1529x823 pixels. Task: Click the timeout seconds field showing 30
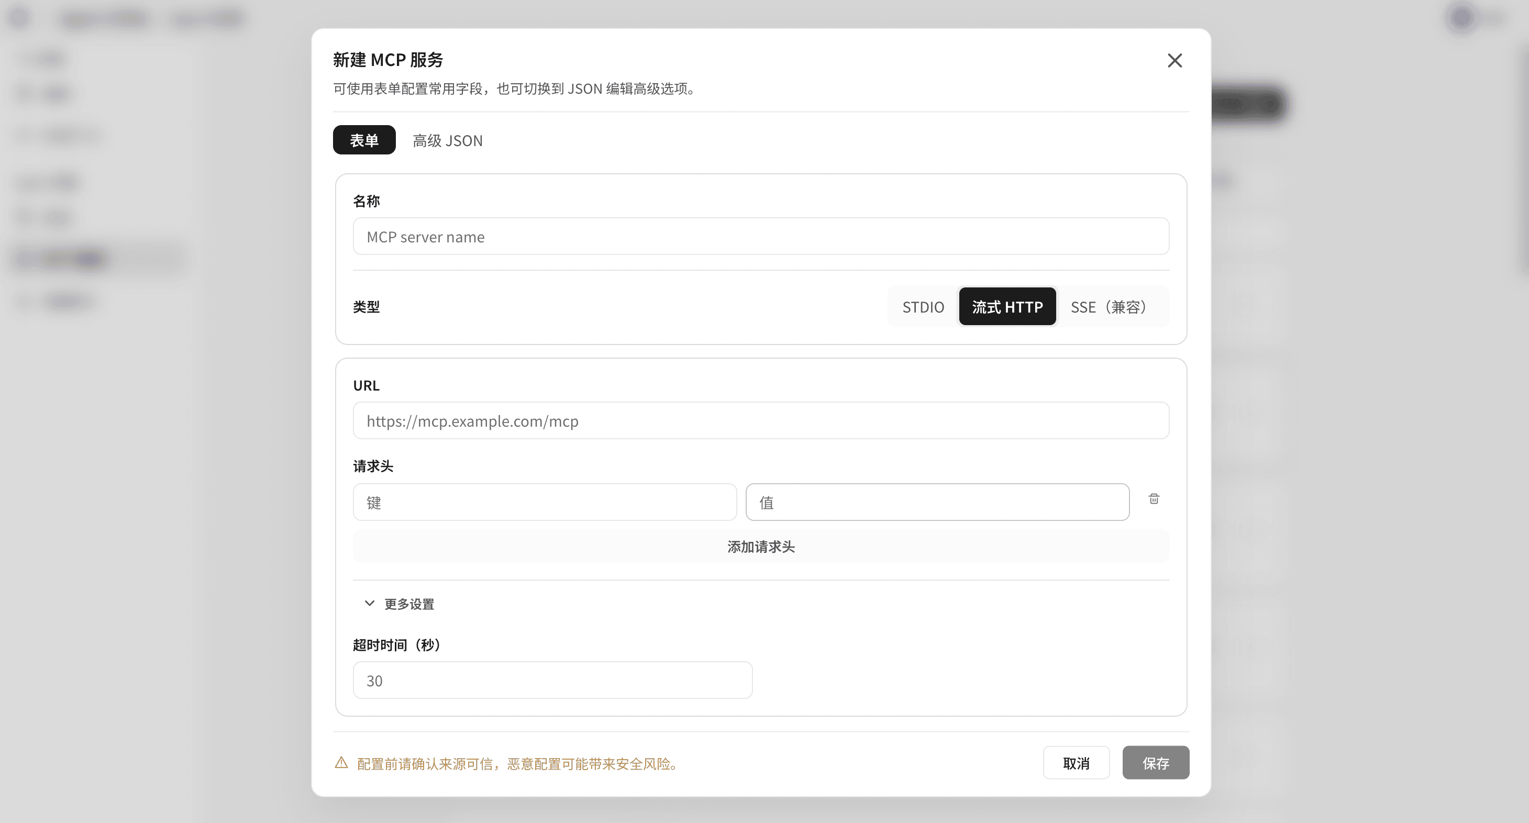pyautogui.click(x=552, y=681)
